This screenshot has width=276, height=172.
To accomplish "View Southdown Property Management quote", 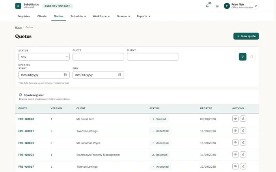I will click(x=235, y=154).
